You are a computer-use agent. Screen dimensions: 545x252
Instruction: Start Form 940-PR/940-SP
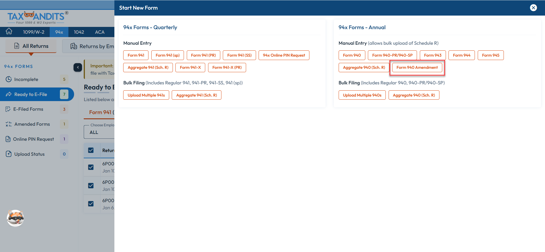(392, 55)
